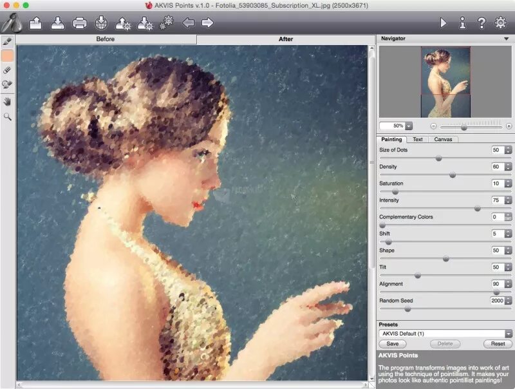Click the Delete preset button
This screenshot has height=389, width=515.
(445, 344)
